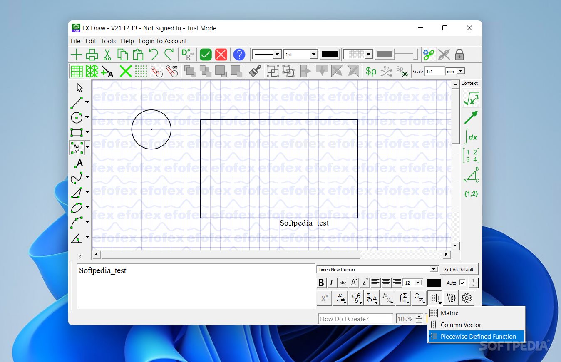Click the integral dx context icon
The image size is (561, 362).
point(471,136)
